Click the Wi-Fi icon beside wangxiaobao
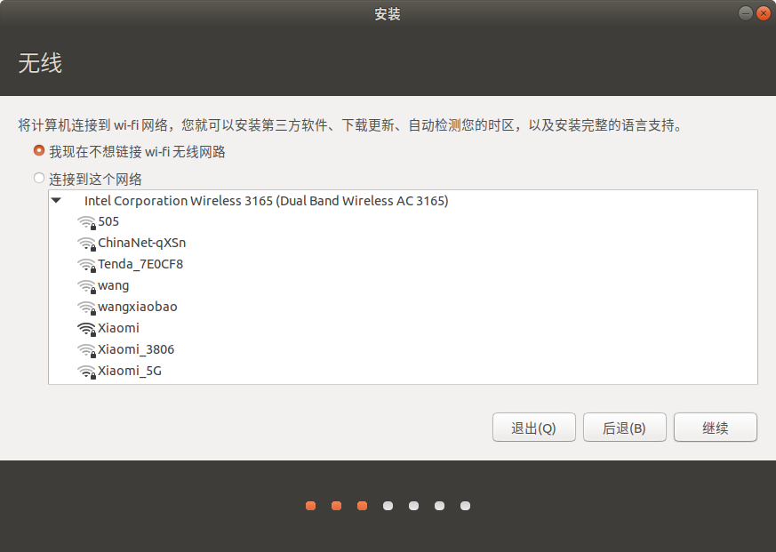The width and height of the screenshot is (776, 552). click(x=86, y=308)
